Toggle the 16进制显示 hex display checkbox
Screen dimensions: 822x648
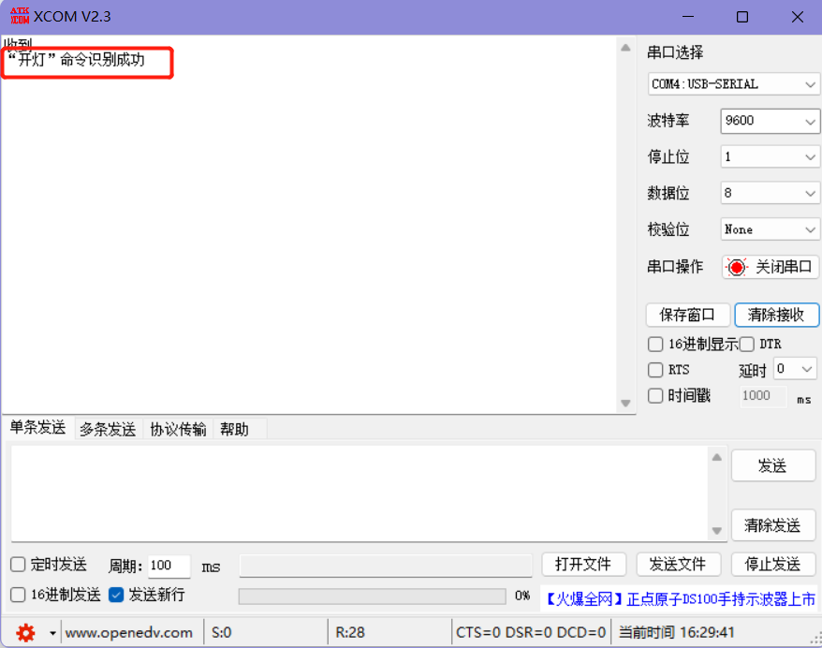point(655,345)
